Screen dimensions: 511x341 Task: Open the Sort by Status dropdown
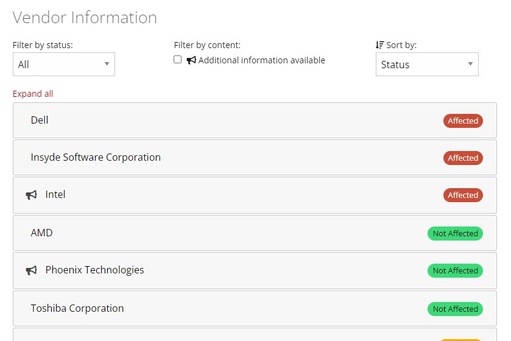click(x=427, y=64)
